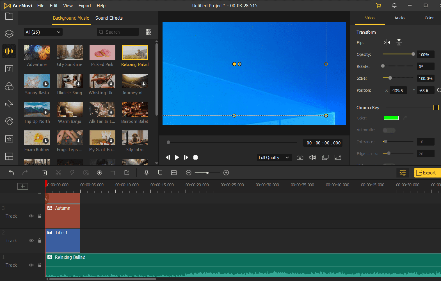Click the green chroma color swatch
Viewport: 441px width, 281px height.
tap(391, 118)
